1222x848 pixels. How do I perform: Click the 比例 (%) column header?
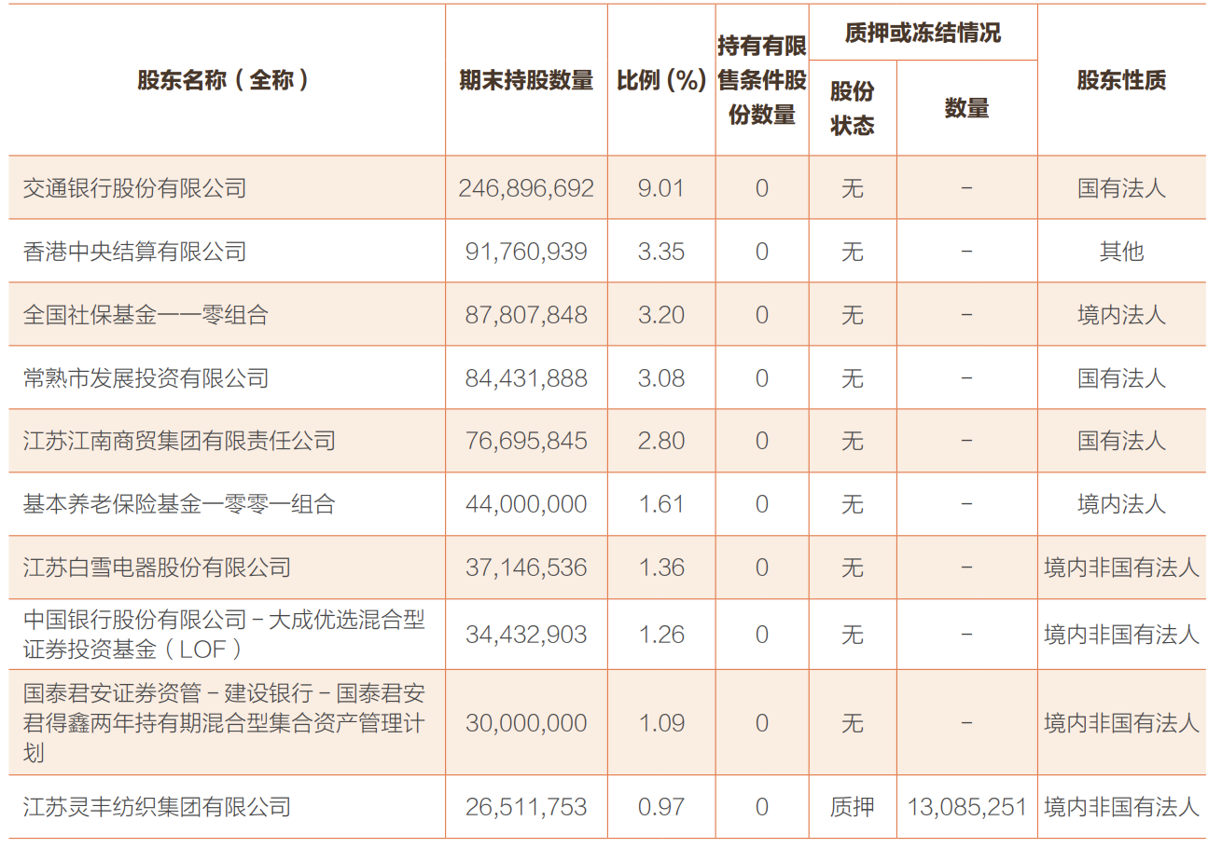(x=661, y=80)
